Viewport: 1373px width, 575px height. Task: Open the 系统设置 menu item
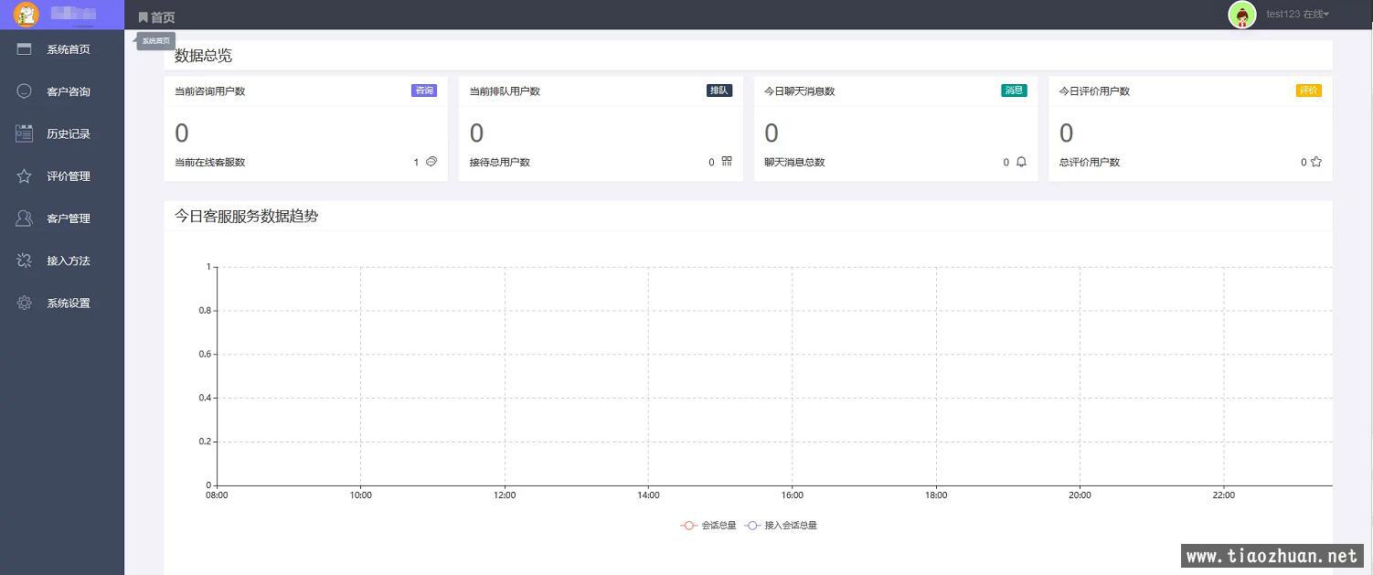[69, 303]
